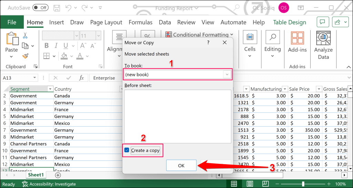Screen dimensions: 353x188
Task: Collapse the ribbon with chevron
Action: [x=349, y=67]
